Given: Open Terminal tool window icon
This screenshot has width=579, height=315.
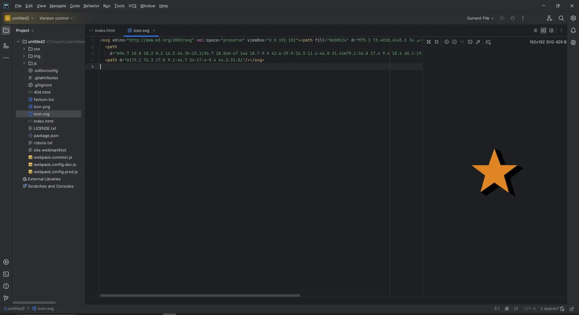Looking at the screenshot, I should (6, 274).
